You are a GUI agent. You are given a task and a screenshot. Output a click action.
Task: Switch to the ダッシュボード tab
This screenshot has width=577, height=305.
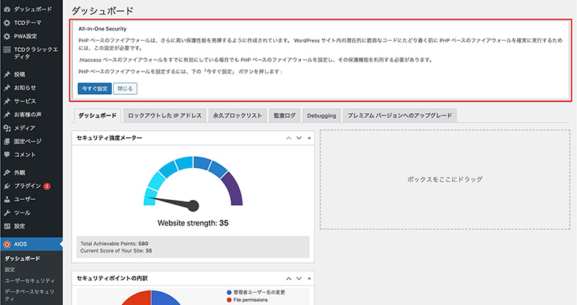(98, 115)
